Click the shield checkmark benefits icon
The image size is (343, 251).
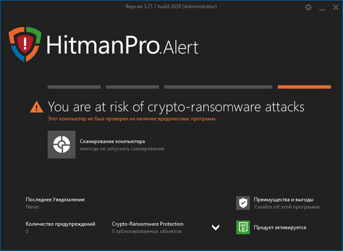click(x=243, y=203)
